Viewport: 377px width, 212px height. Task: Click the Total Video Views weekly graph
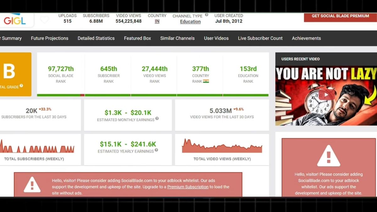221,146
